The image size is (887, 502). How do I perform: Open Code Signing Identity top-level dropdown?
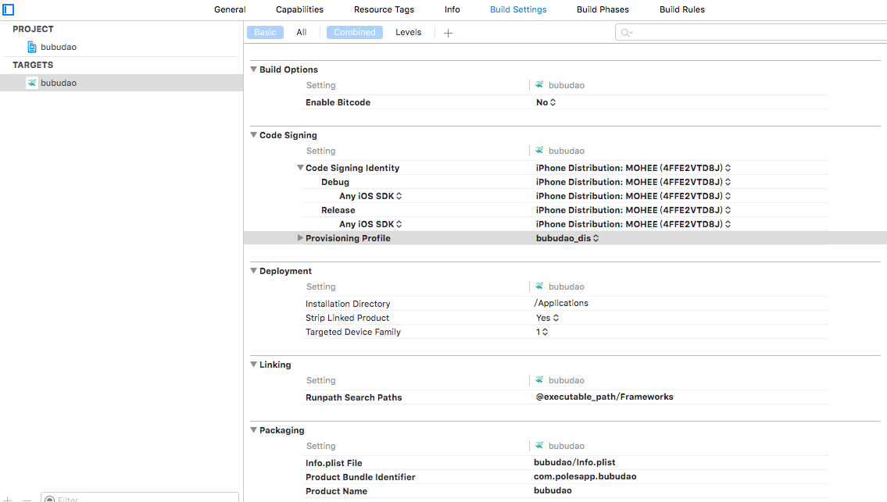point(634,168)
